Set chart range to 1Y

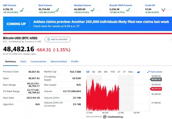pos(119,72)
